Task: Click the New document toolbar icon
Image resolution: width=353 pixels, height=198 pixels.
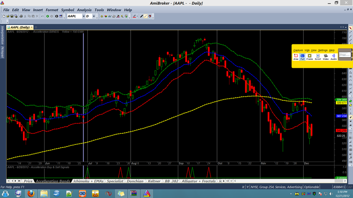Action: click(x=4, y=16)
